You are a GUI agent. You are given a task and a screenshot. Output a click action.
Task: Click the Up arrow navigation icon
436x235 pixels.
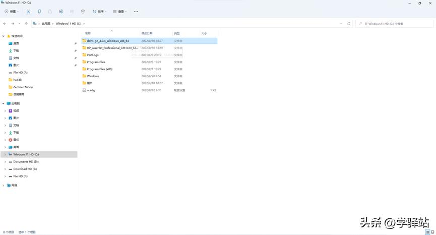click(26, 24)
